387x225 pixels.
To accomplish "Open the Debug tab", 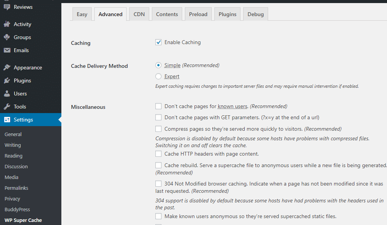I will [x=256, y=14].
